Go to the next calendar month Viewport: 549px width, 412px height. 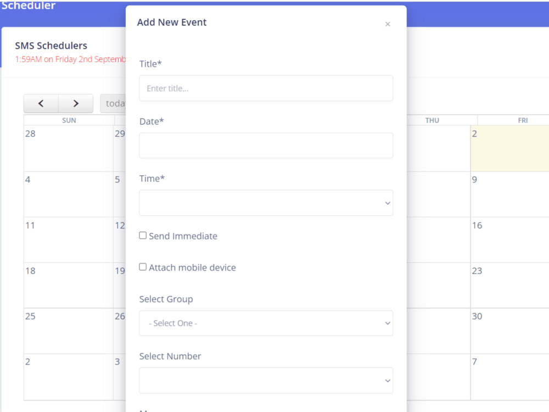(76, 103)
